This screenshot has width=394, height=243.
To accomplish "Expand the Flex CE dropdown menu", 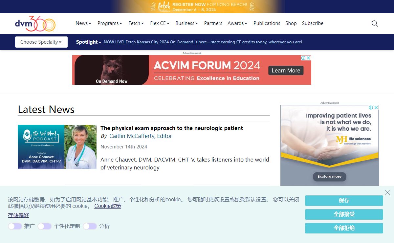I will coord(160,23).
